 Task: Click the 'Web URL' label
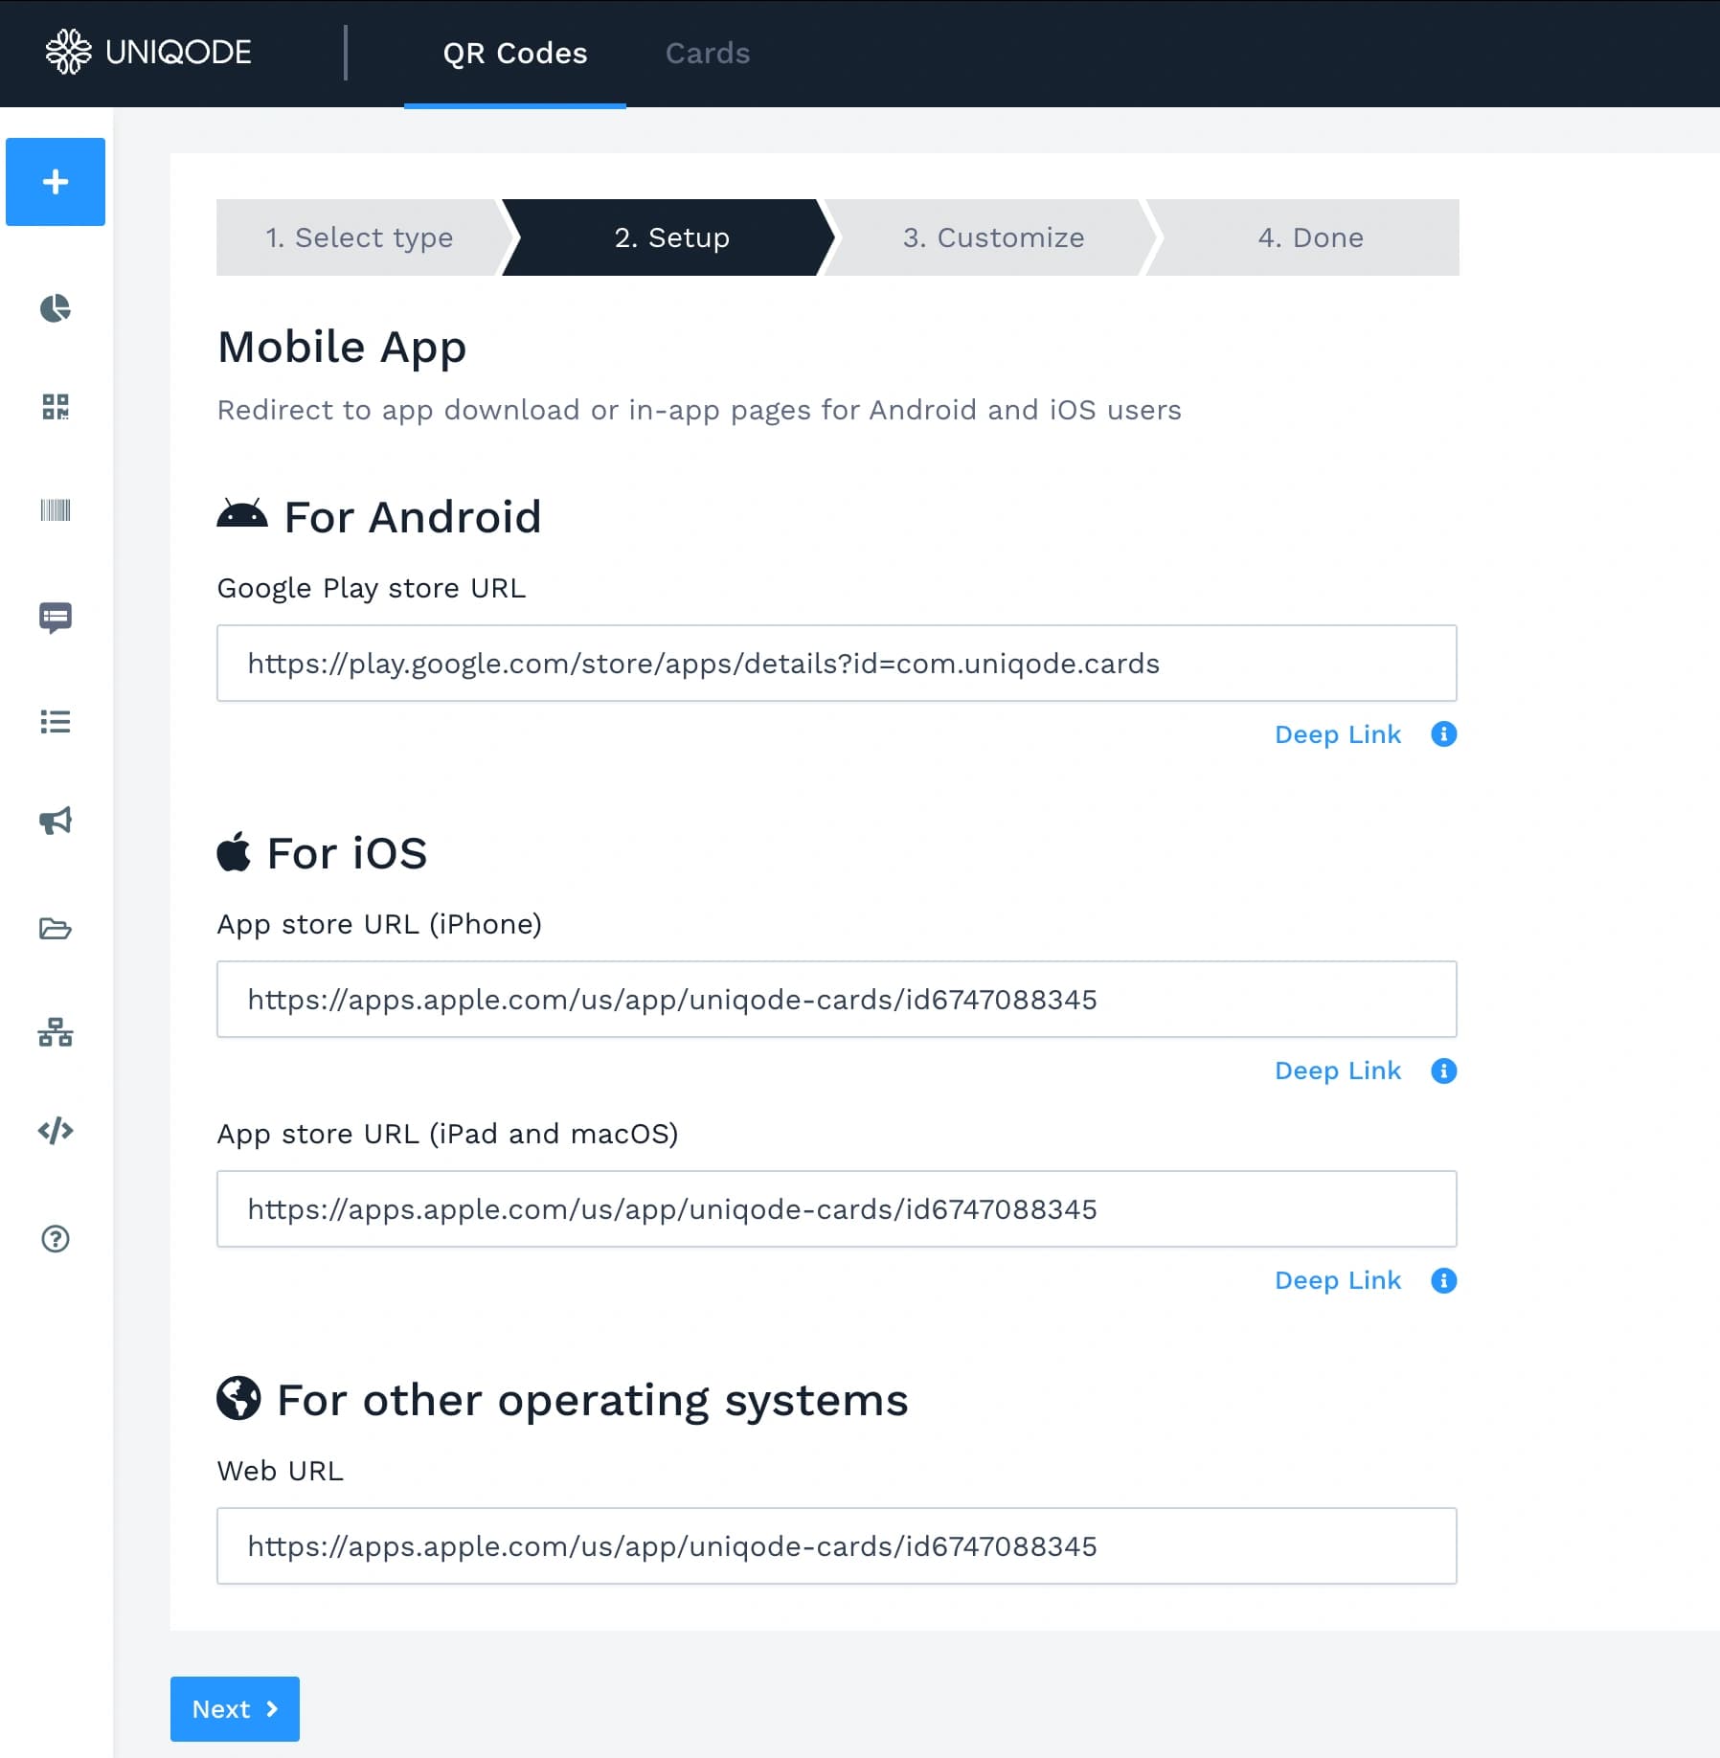281,1471
